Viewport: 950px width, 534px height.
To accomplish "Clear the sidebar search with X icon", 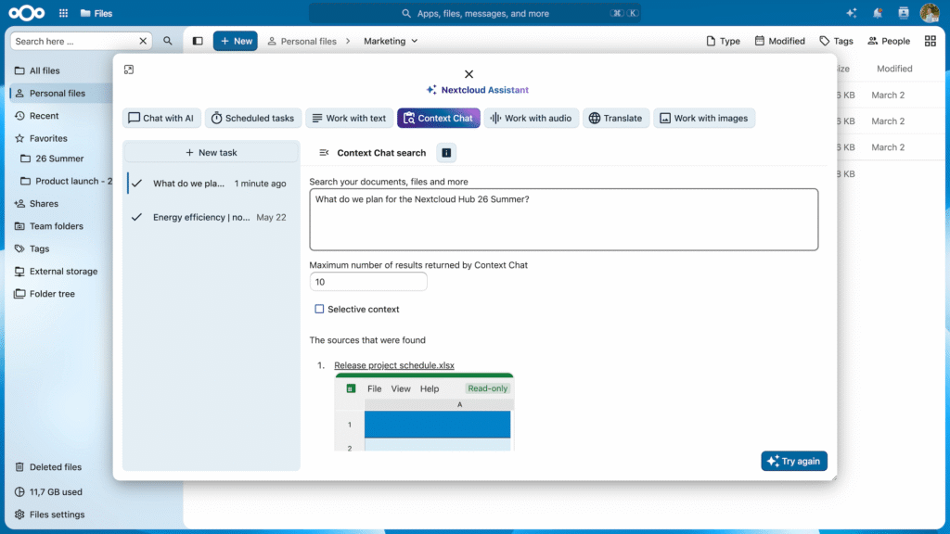I will pos(143,41).
